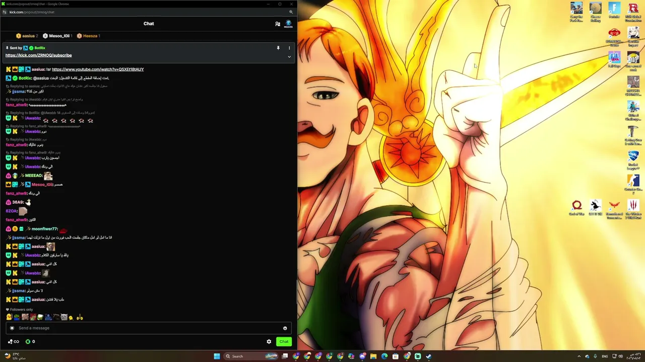Open Windows Start menu
Viewport: 645px width, 362px height.
pyautogui.click(x=217, y=356)
